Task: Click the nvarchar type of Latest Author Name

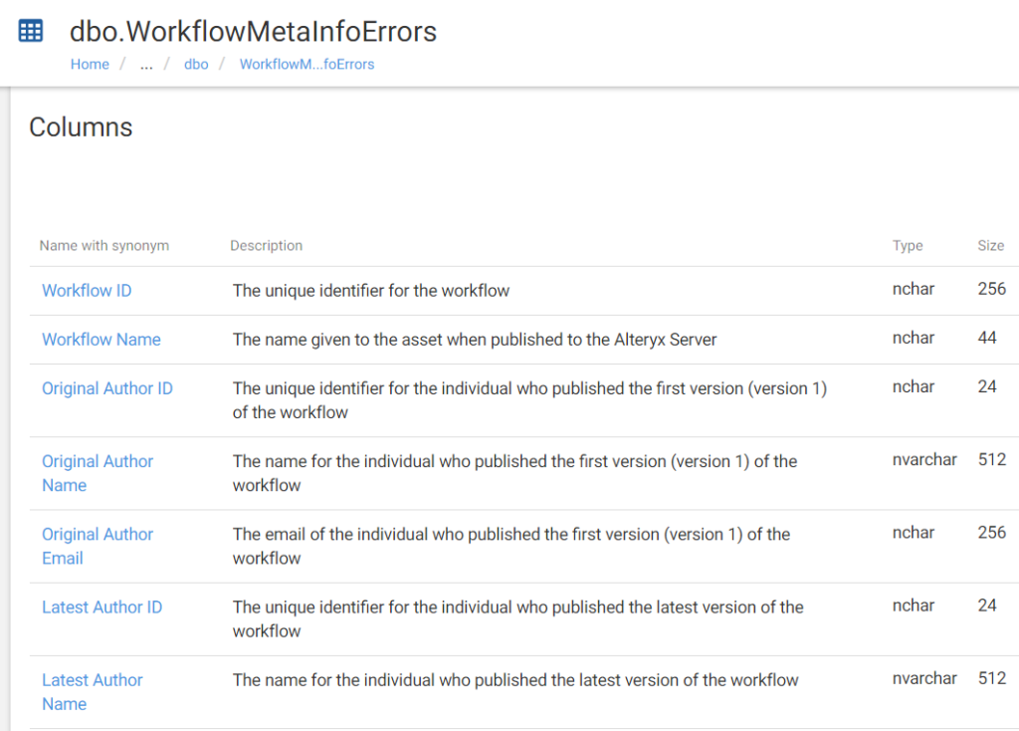Action: point(924,678)
